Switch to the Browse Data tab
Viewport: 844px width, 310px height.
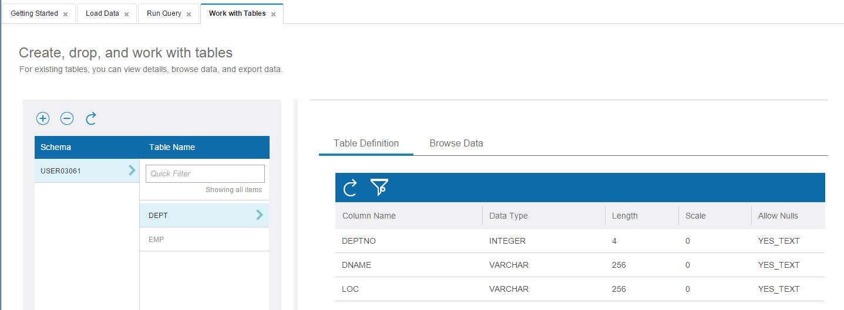(456, 143)
